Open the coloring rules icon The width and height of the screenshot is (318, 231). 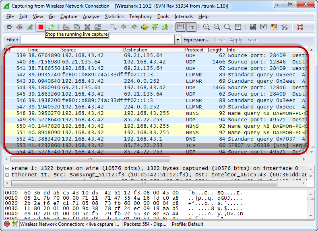(x=274, y=27)
